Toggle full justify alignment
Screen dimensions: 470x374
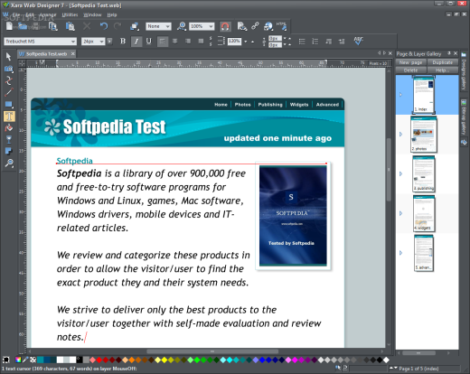click(201, 42)
